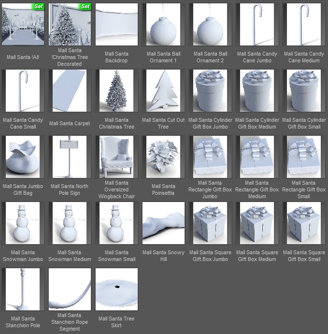This screenshot has height=334, width=328.
Task: Load the Mall Santa Snowman Small
Action: 116,223
